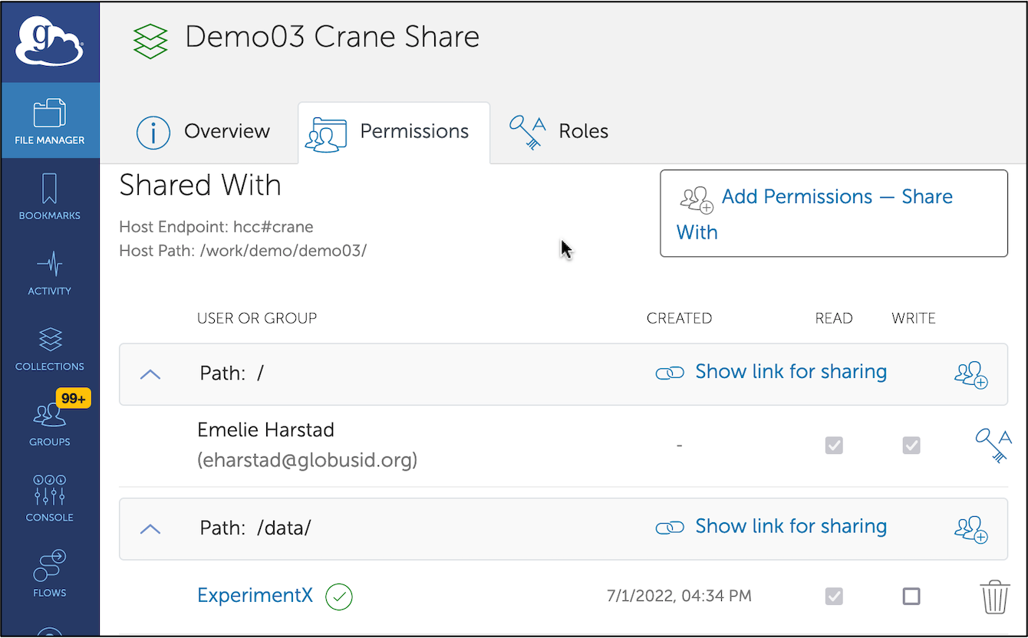This screenshot has height=638, width=1028.
Task: Click the add-user icon on Path / row
Action: coord(970,374)
